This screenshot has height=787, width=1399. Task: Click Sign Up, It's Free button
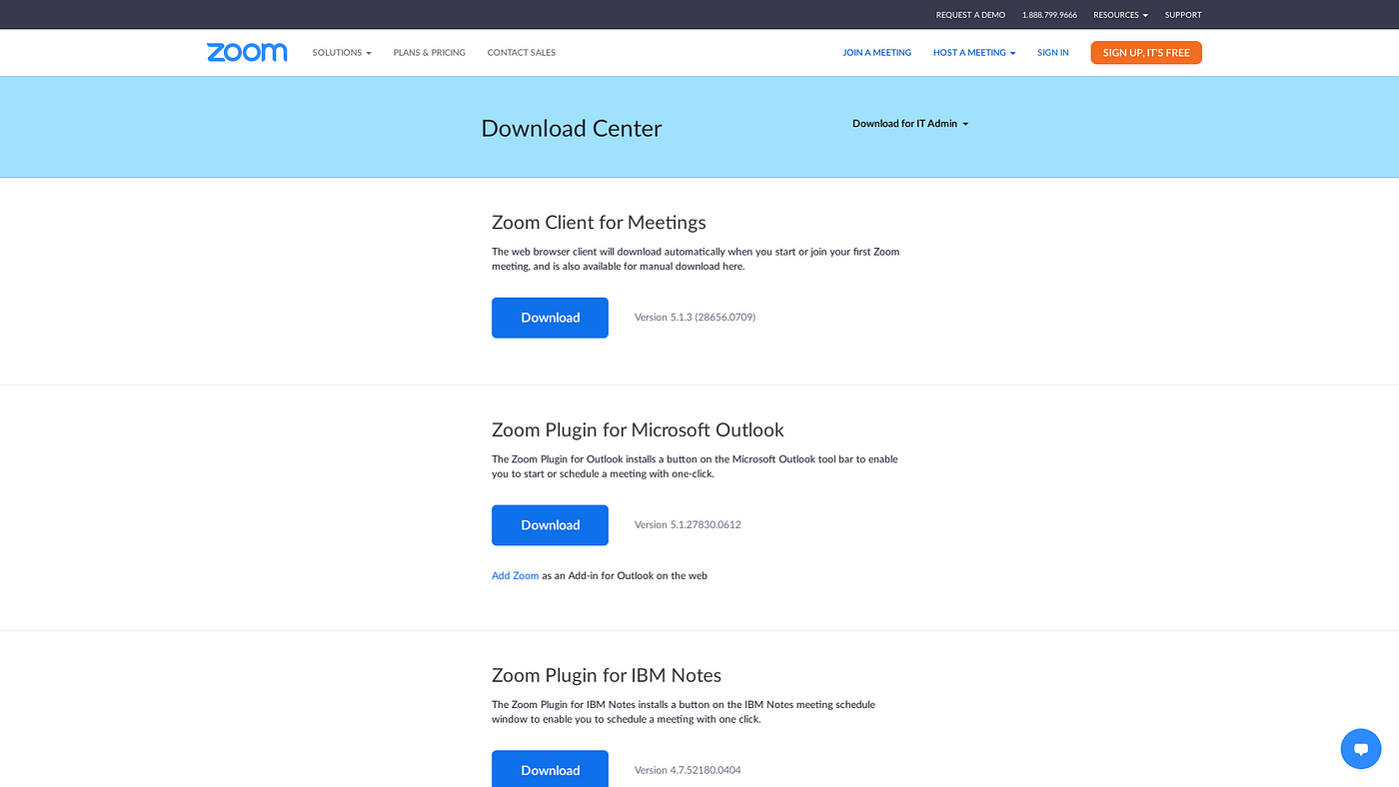[x=1146, y=53]
